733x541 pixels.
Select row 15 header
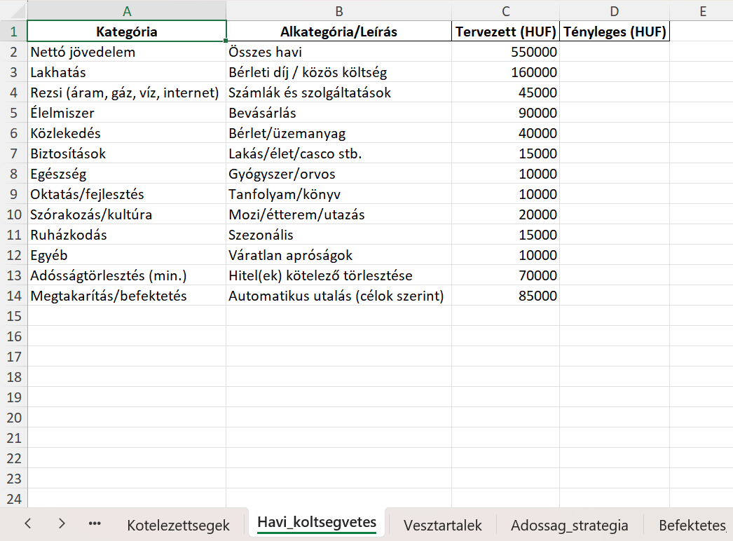pos(13,316)
